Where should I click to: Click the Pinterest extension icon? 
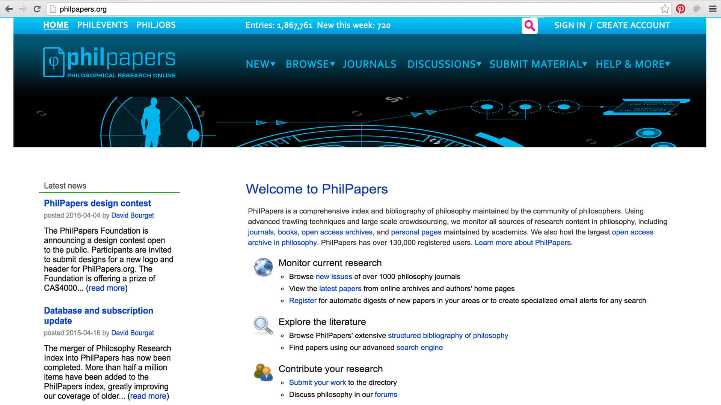tap(680, 9)
